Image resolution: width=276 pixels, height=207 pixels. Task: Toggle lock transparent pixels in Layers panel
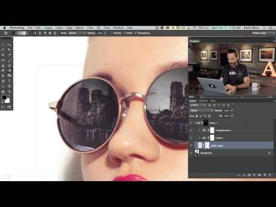[x=197, y=116]
